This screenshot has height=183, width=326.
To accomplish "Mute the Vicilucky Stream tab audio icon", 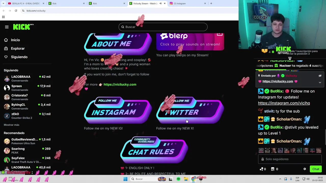I will [x=160, y=4].
